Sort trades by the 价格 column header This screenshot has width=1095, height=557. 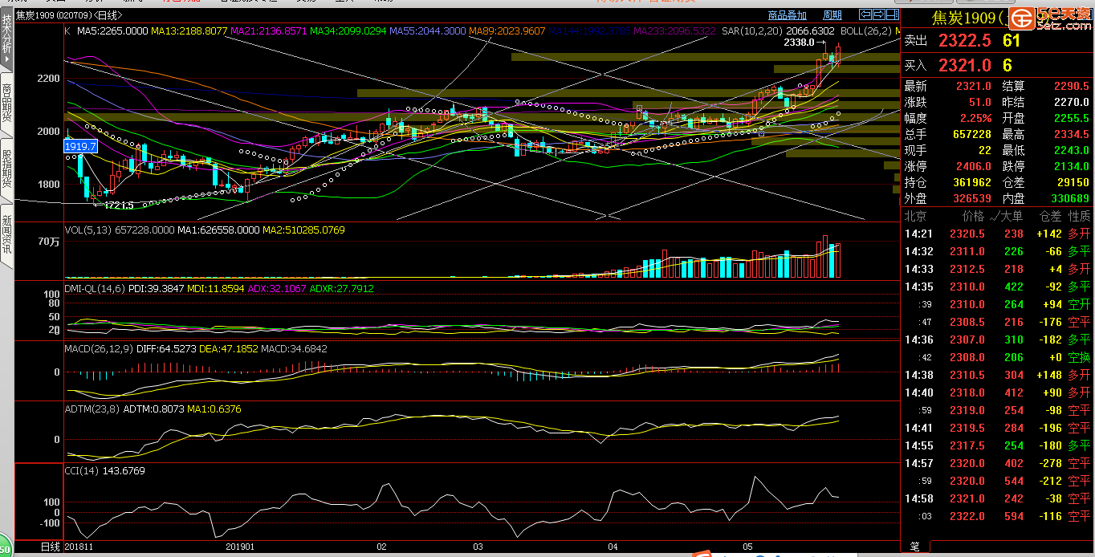(973, 216)
